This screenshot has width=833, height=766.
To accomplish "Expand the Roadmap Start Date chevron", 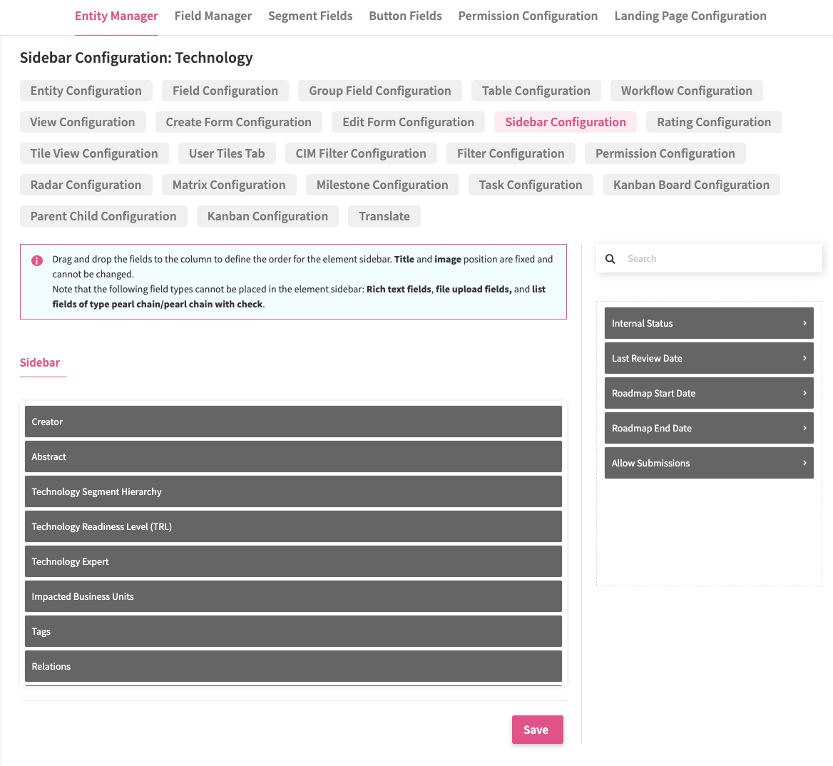I will (x=804, y=393).
